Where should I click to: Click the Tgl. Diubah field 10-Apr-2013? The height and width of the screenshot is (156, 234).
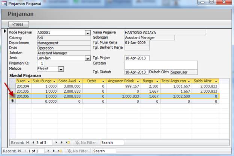(x=136, y=72)
